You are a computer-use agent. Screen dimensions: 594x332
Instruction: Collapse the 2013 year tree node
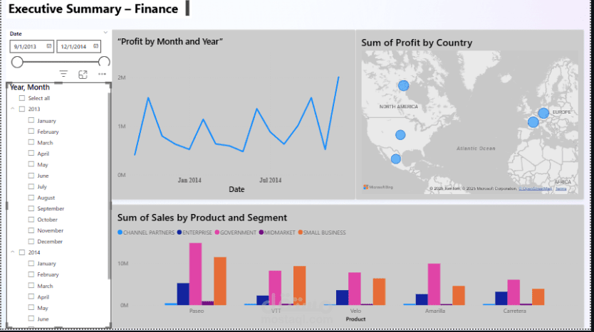pyautogui.click(x=13, y=109)
